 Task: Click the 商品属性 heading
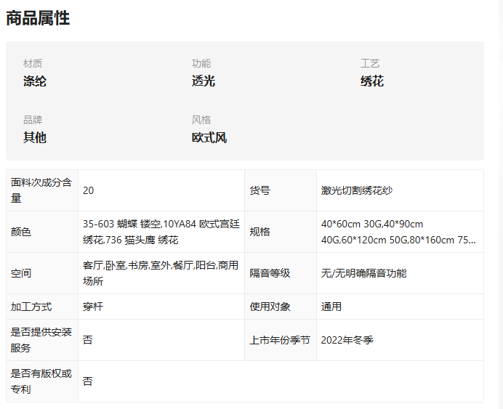[38, 18]
